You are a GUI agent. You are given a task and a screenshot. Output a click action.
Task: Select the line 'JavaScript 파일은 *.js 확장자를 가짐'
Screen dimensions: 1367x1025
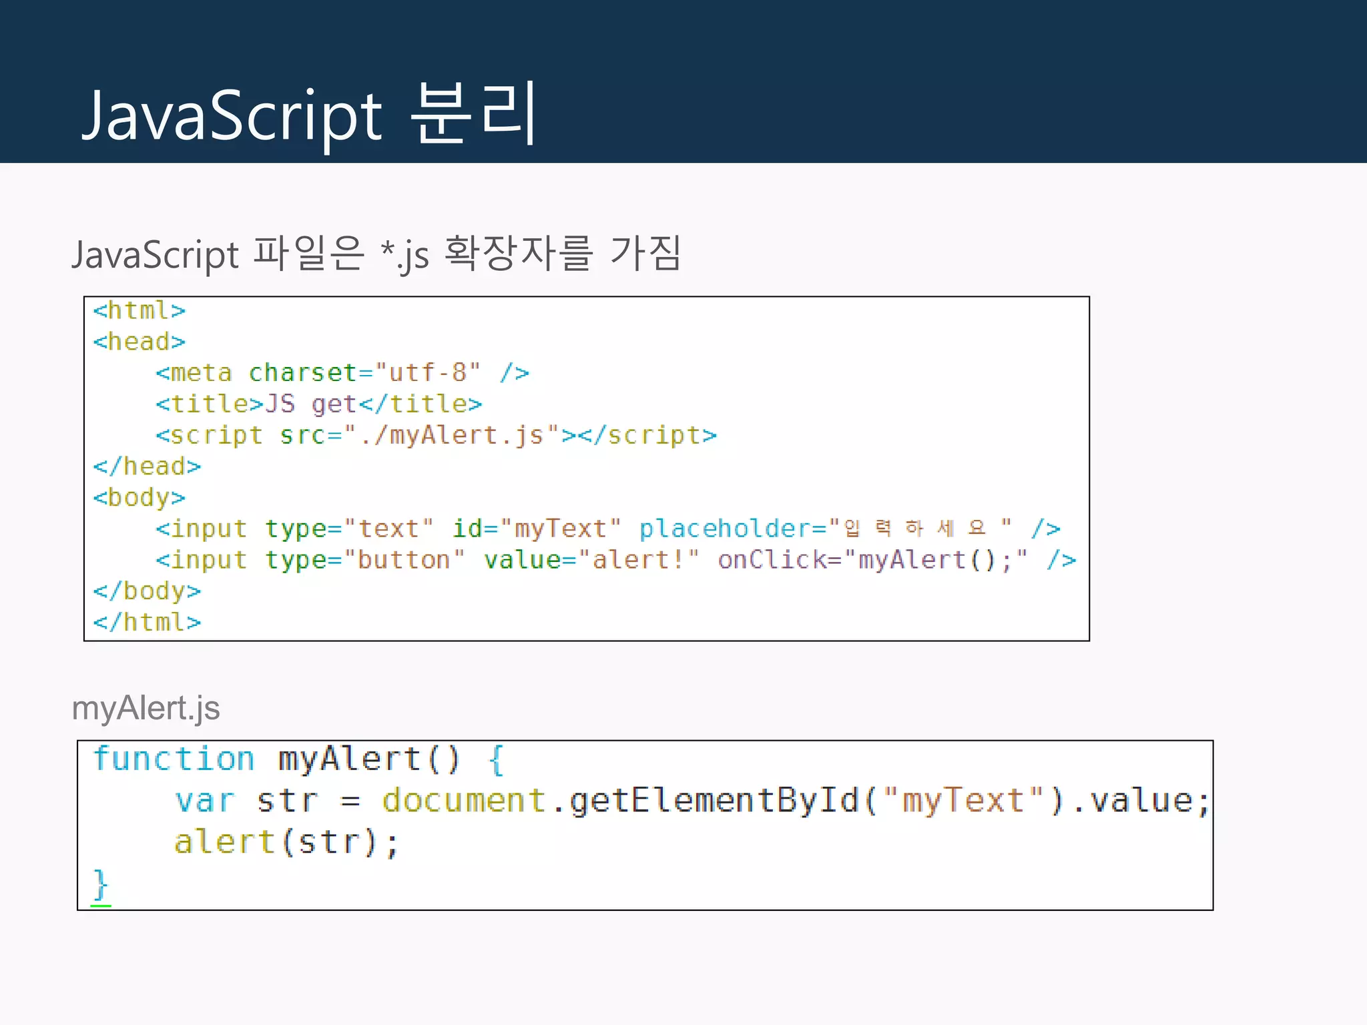click(377, 254)
